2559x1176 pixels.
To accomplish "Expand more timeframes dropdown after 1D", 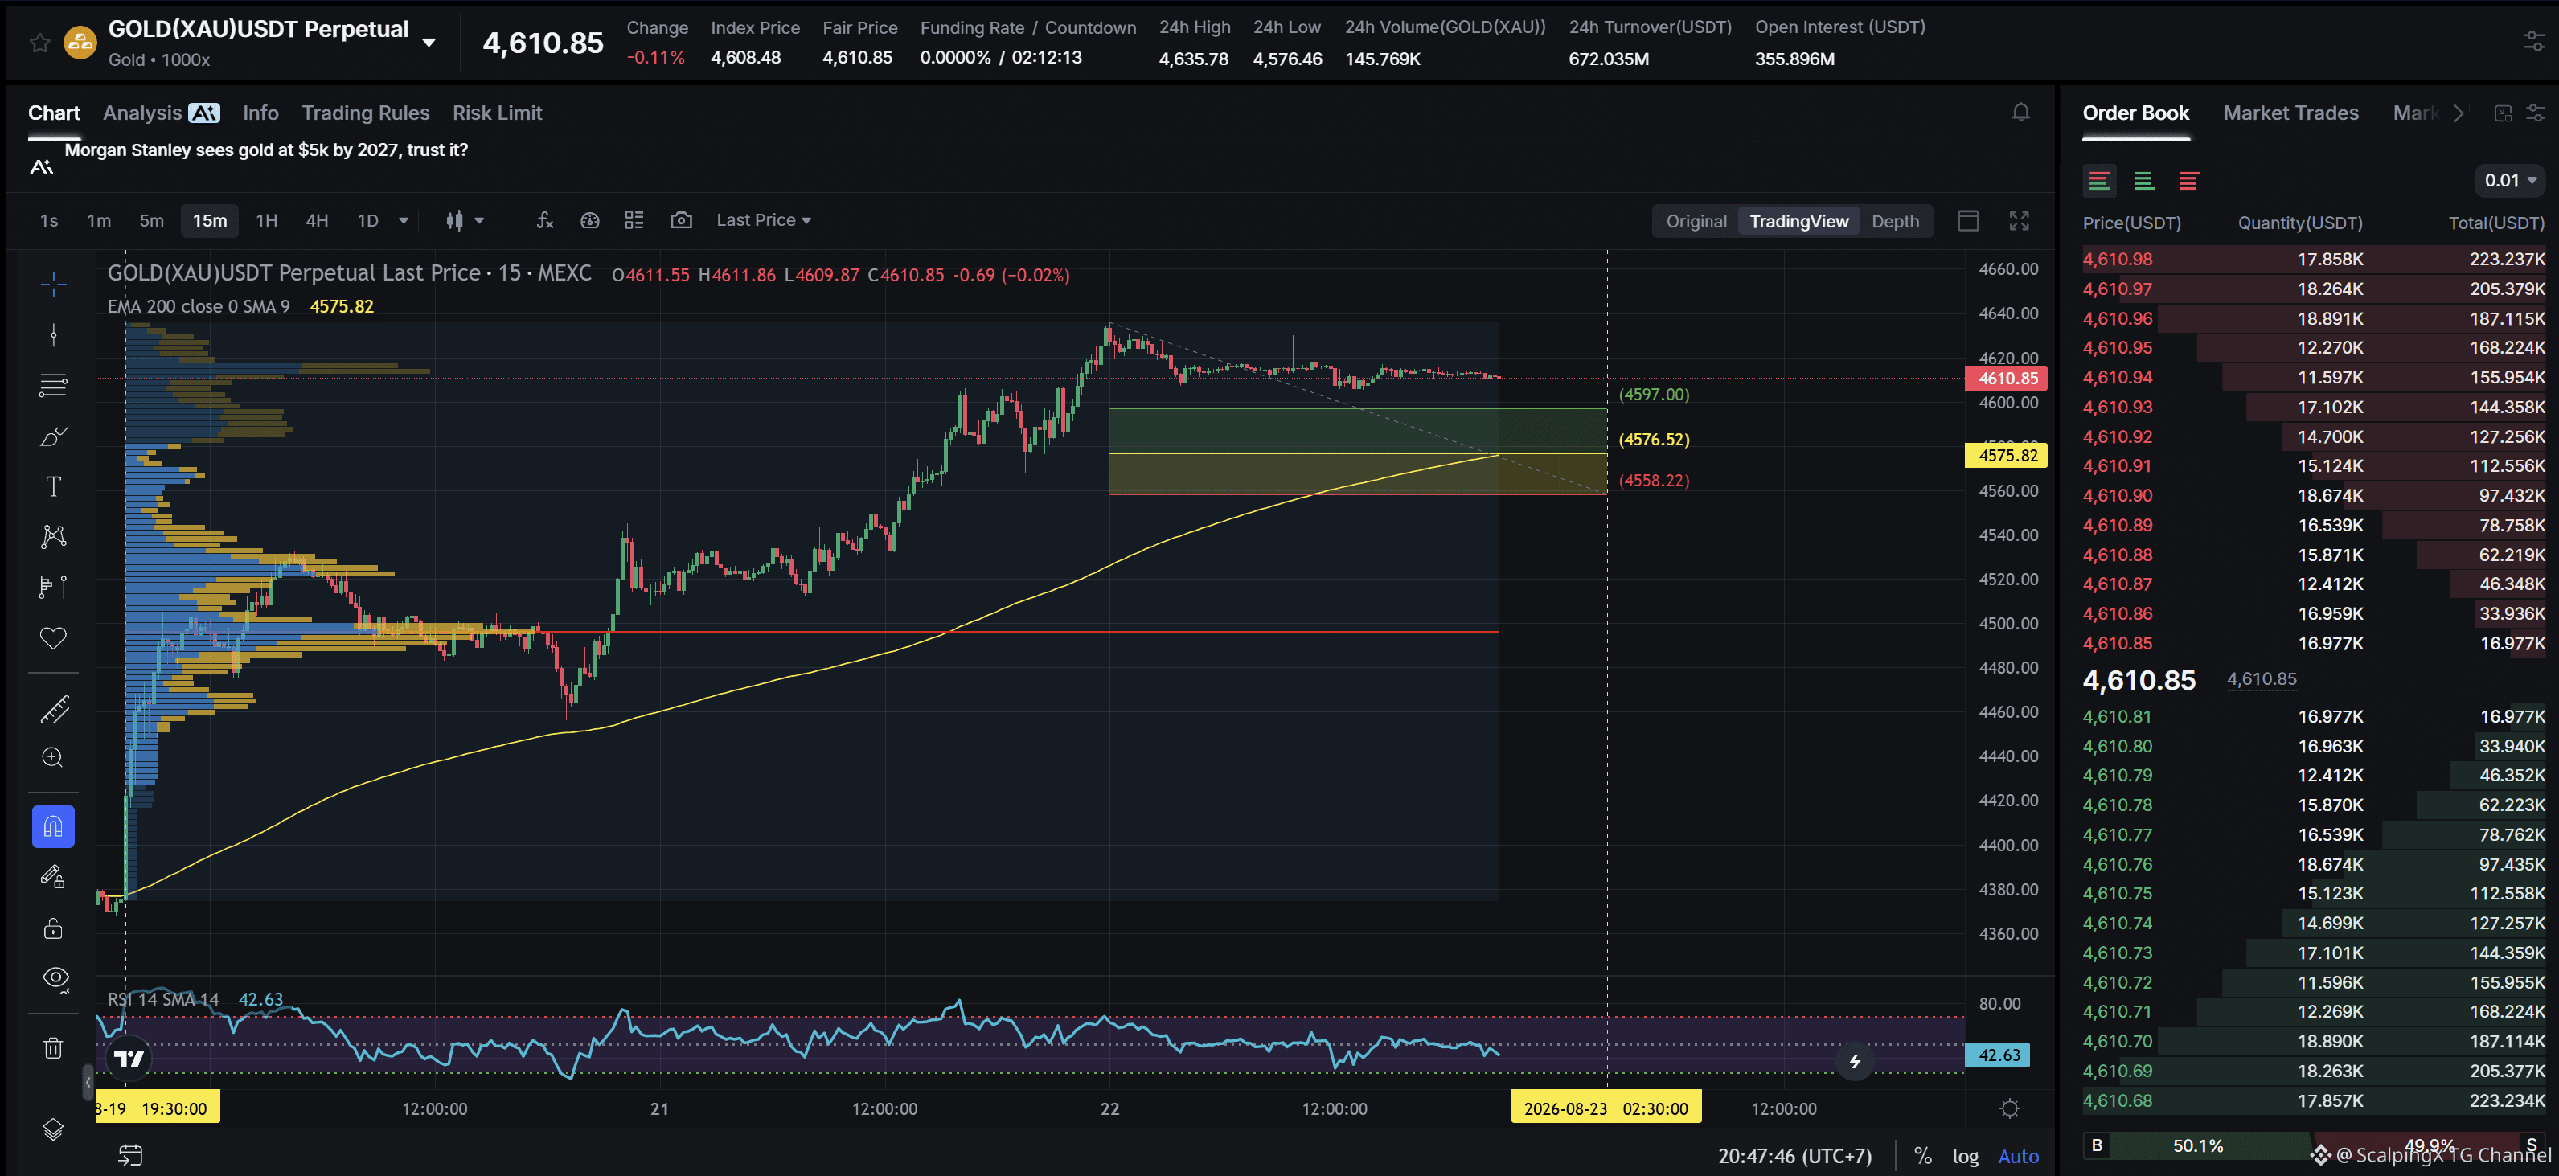I will [x=404, y=220].
